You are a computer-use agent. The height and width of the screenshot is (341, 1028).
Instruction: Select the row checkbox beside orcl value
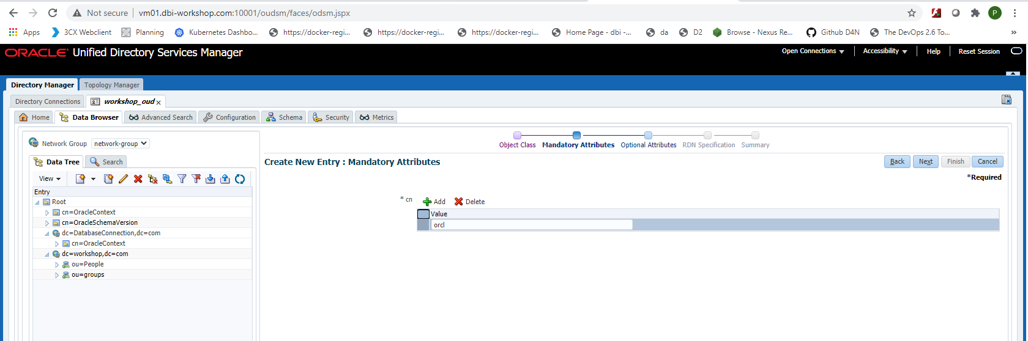(423, 225)
